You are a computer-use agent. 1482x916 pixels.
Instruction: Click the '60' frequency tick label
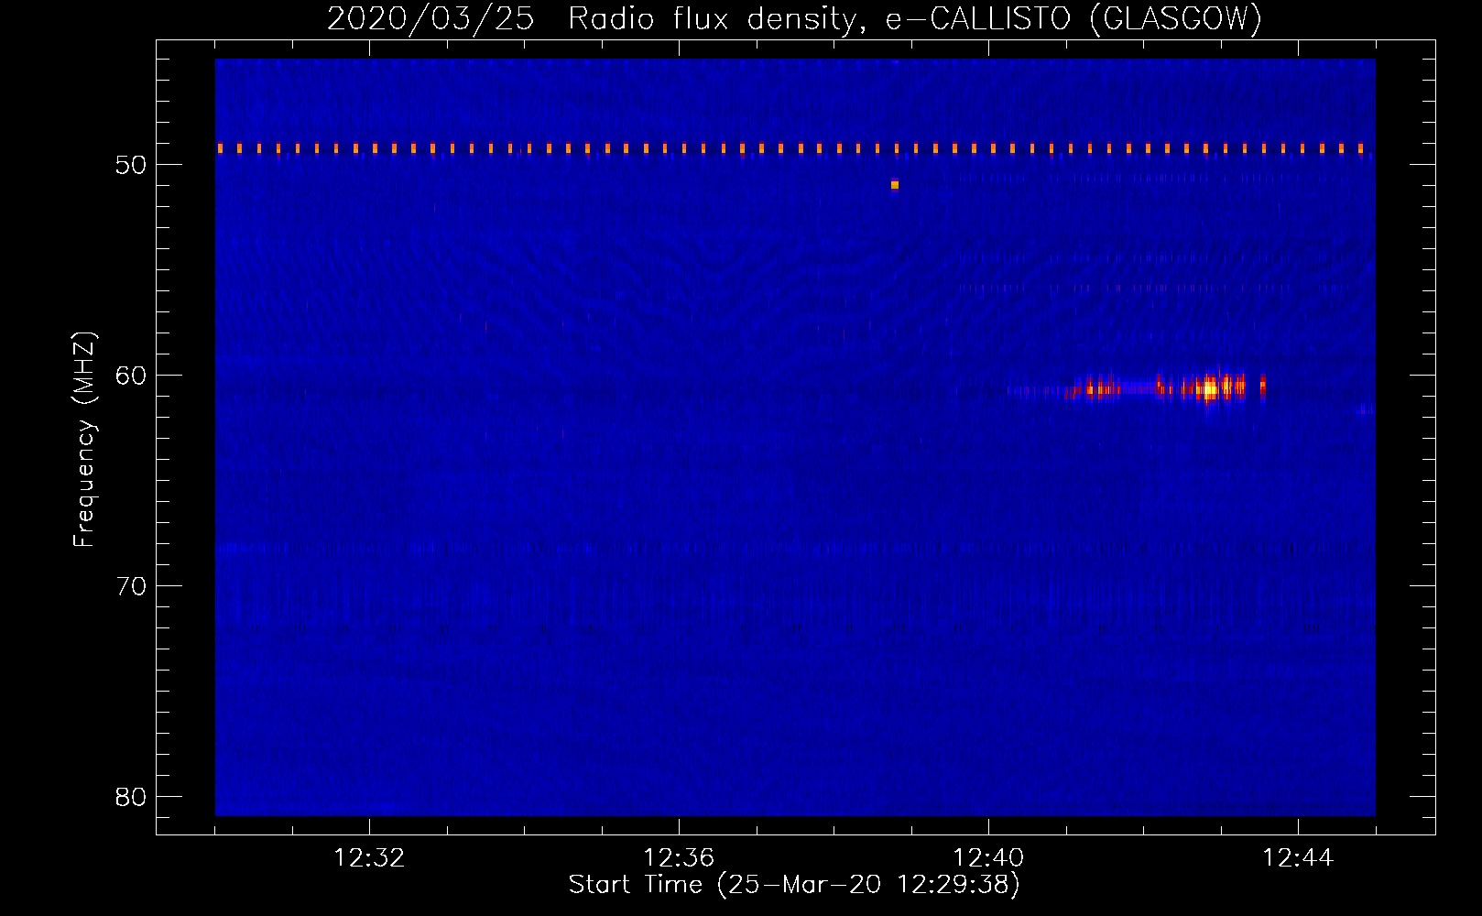[131, 376]
